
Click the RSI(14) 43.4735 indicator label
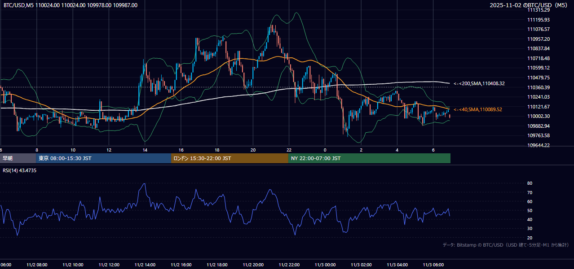[20, 170]
